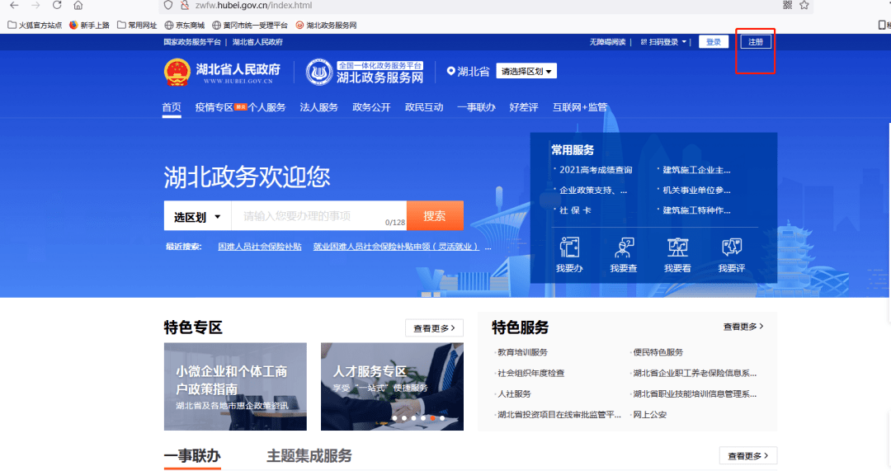Open the 政务公开 navigation item

point(371,107)
